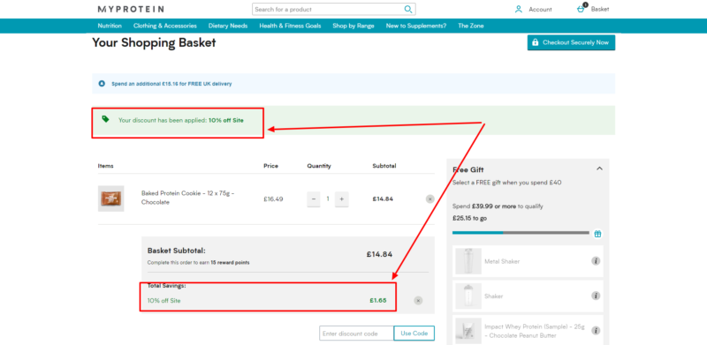Click the search magnifier icon
Screen dimensions: 707x345
tap(408, 9)
